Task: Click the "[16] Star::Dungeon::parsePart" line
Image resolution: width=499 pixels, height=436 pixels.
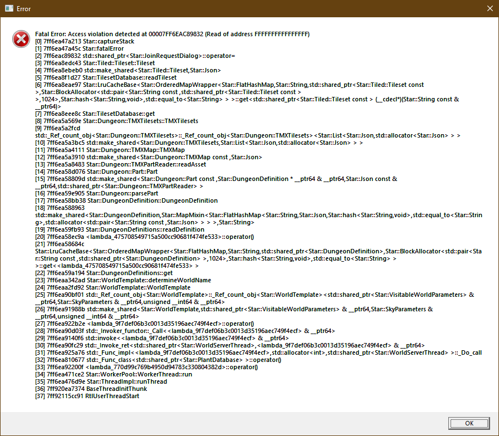Action: tap(96, 193)
